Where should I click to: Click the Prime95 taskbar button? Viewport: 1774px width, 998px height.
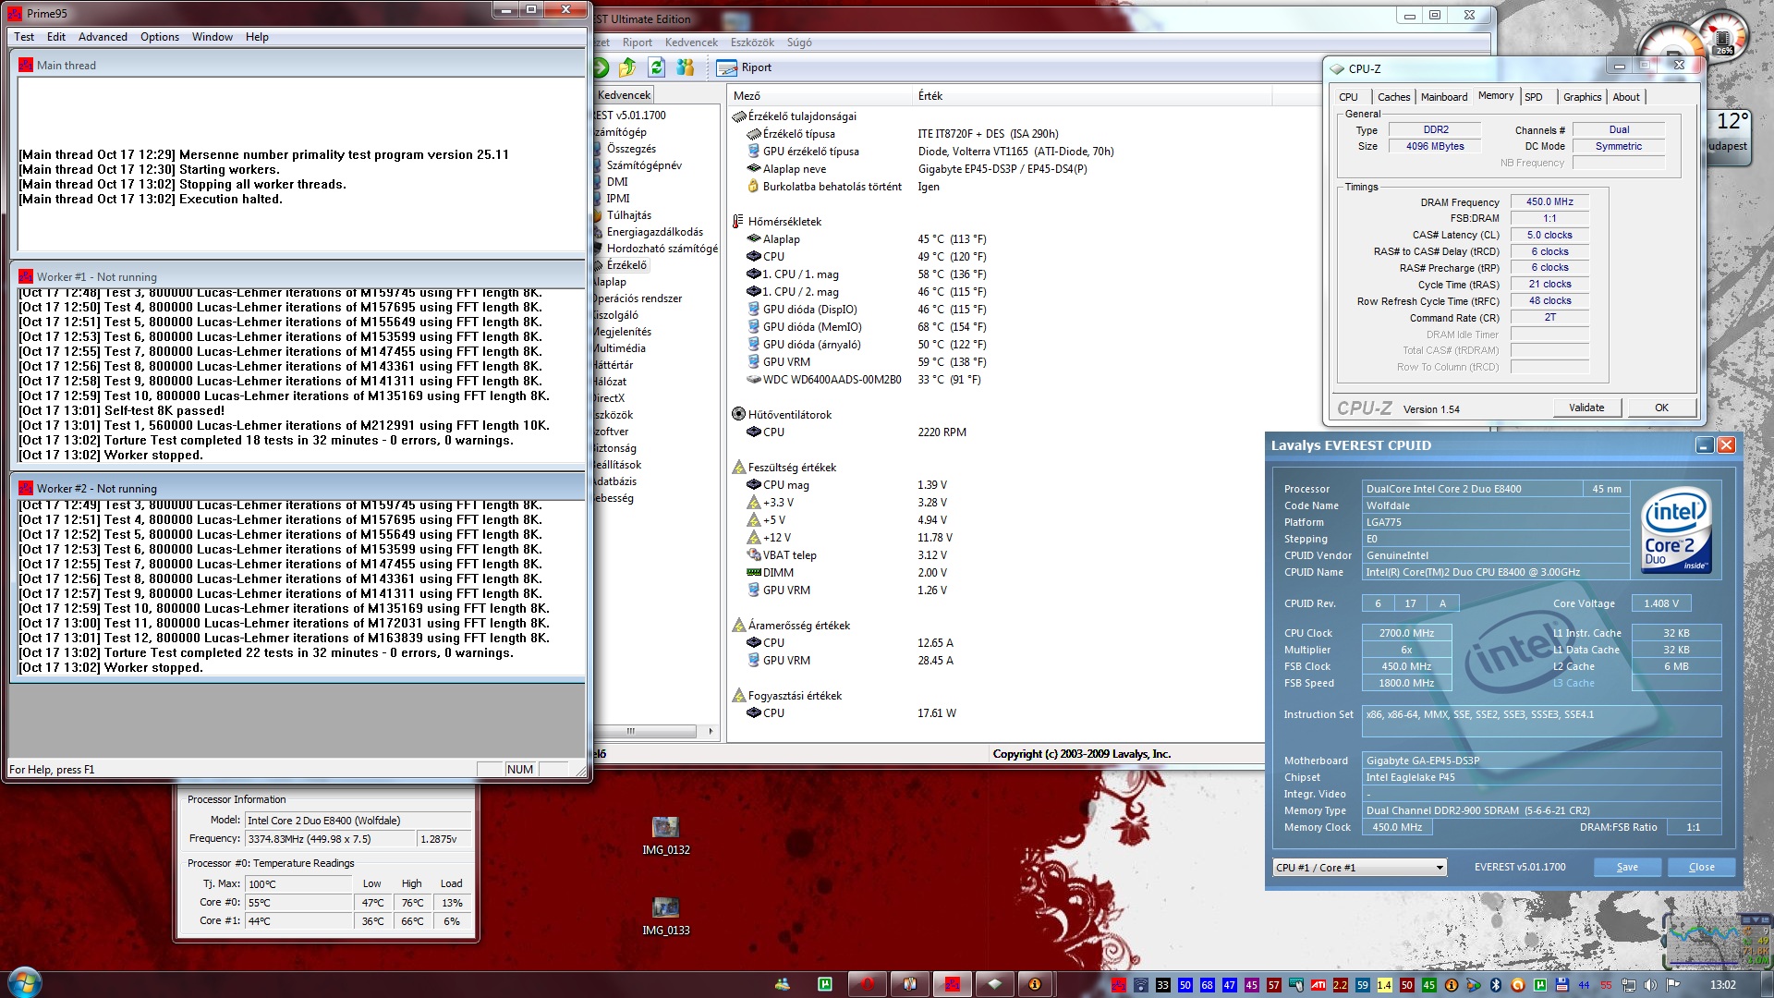[x=952, y=984]
